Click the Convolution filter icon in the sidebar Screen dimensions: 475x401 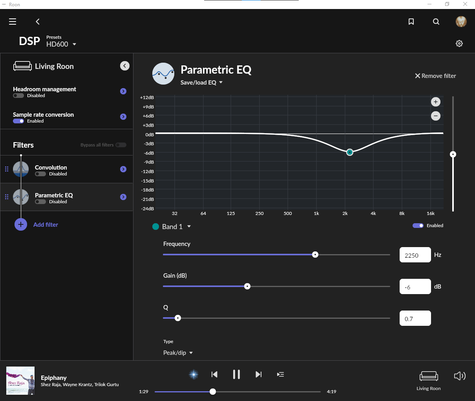(x=21, y=169)
